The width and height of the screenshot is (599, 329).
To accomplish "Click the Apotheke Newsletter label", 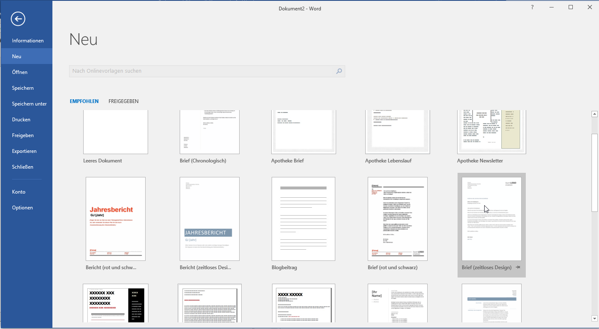I will [x=480, y=161].
